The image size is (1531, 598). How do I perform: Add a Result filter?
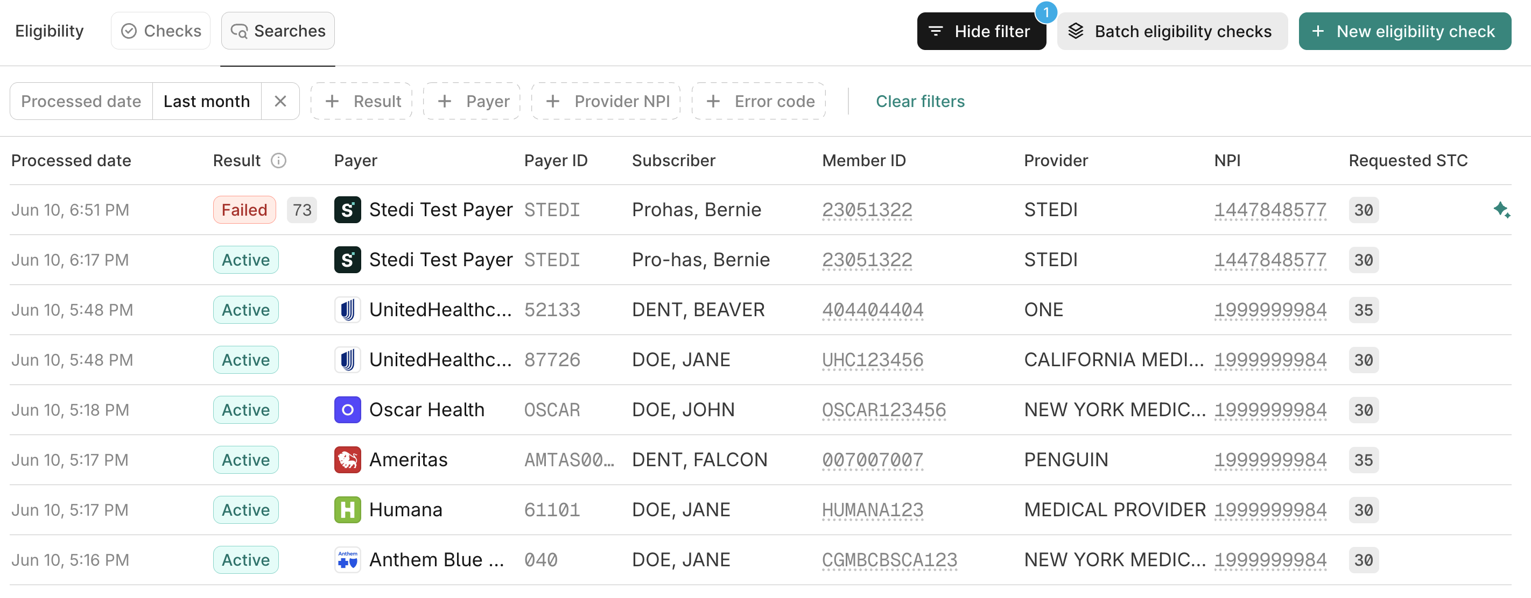pyautogui.click(x=361, y=102)
